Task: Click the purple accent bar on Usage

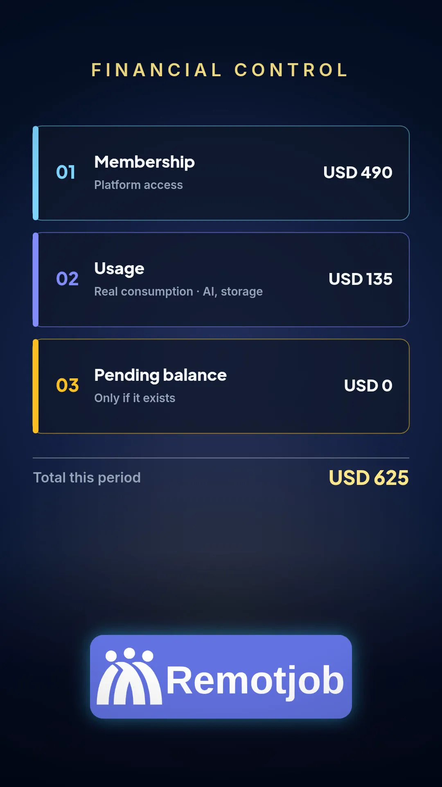Action: coord(36,280)
